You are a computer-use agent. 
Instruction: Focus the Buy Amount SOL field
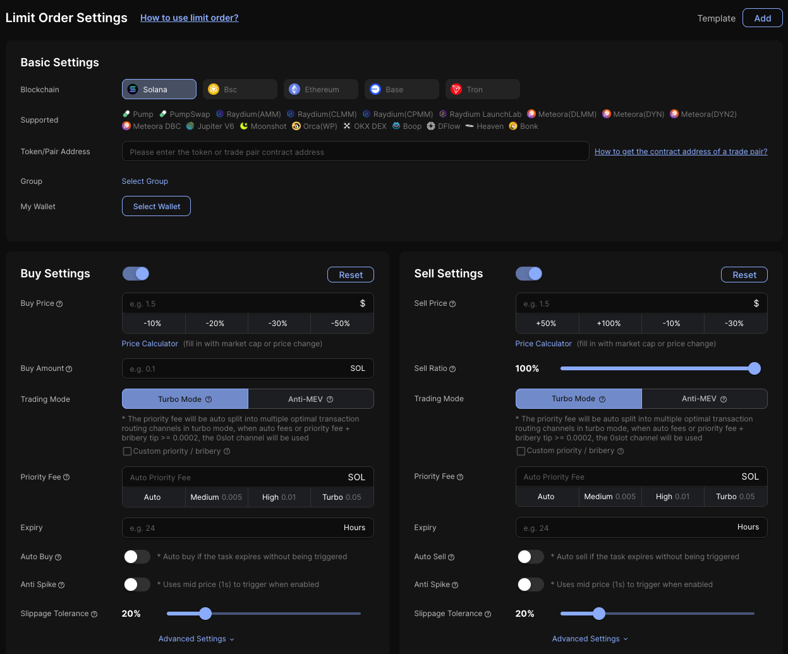[248, 368]
